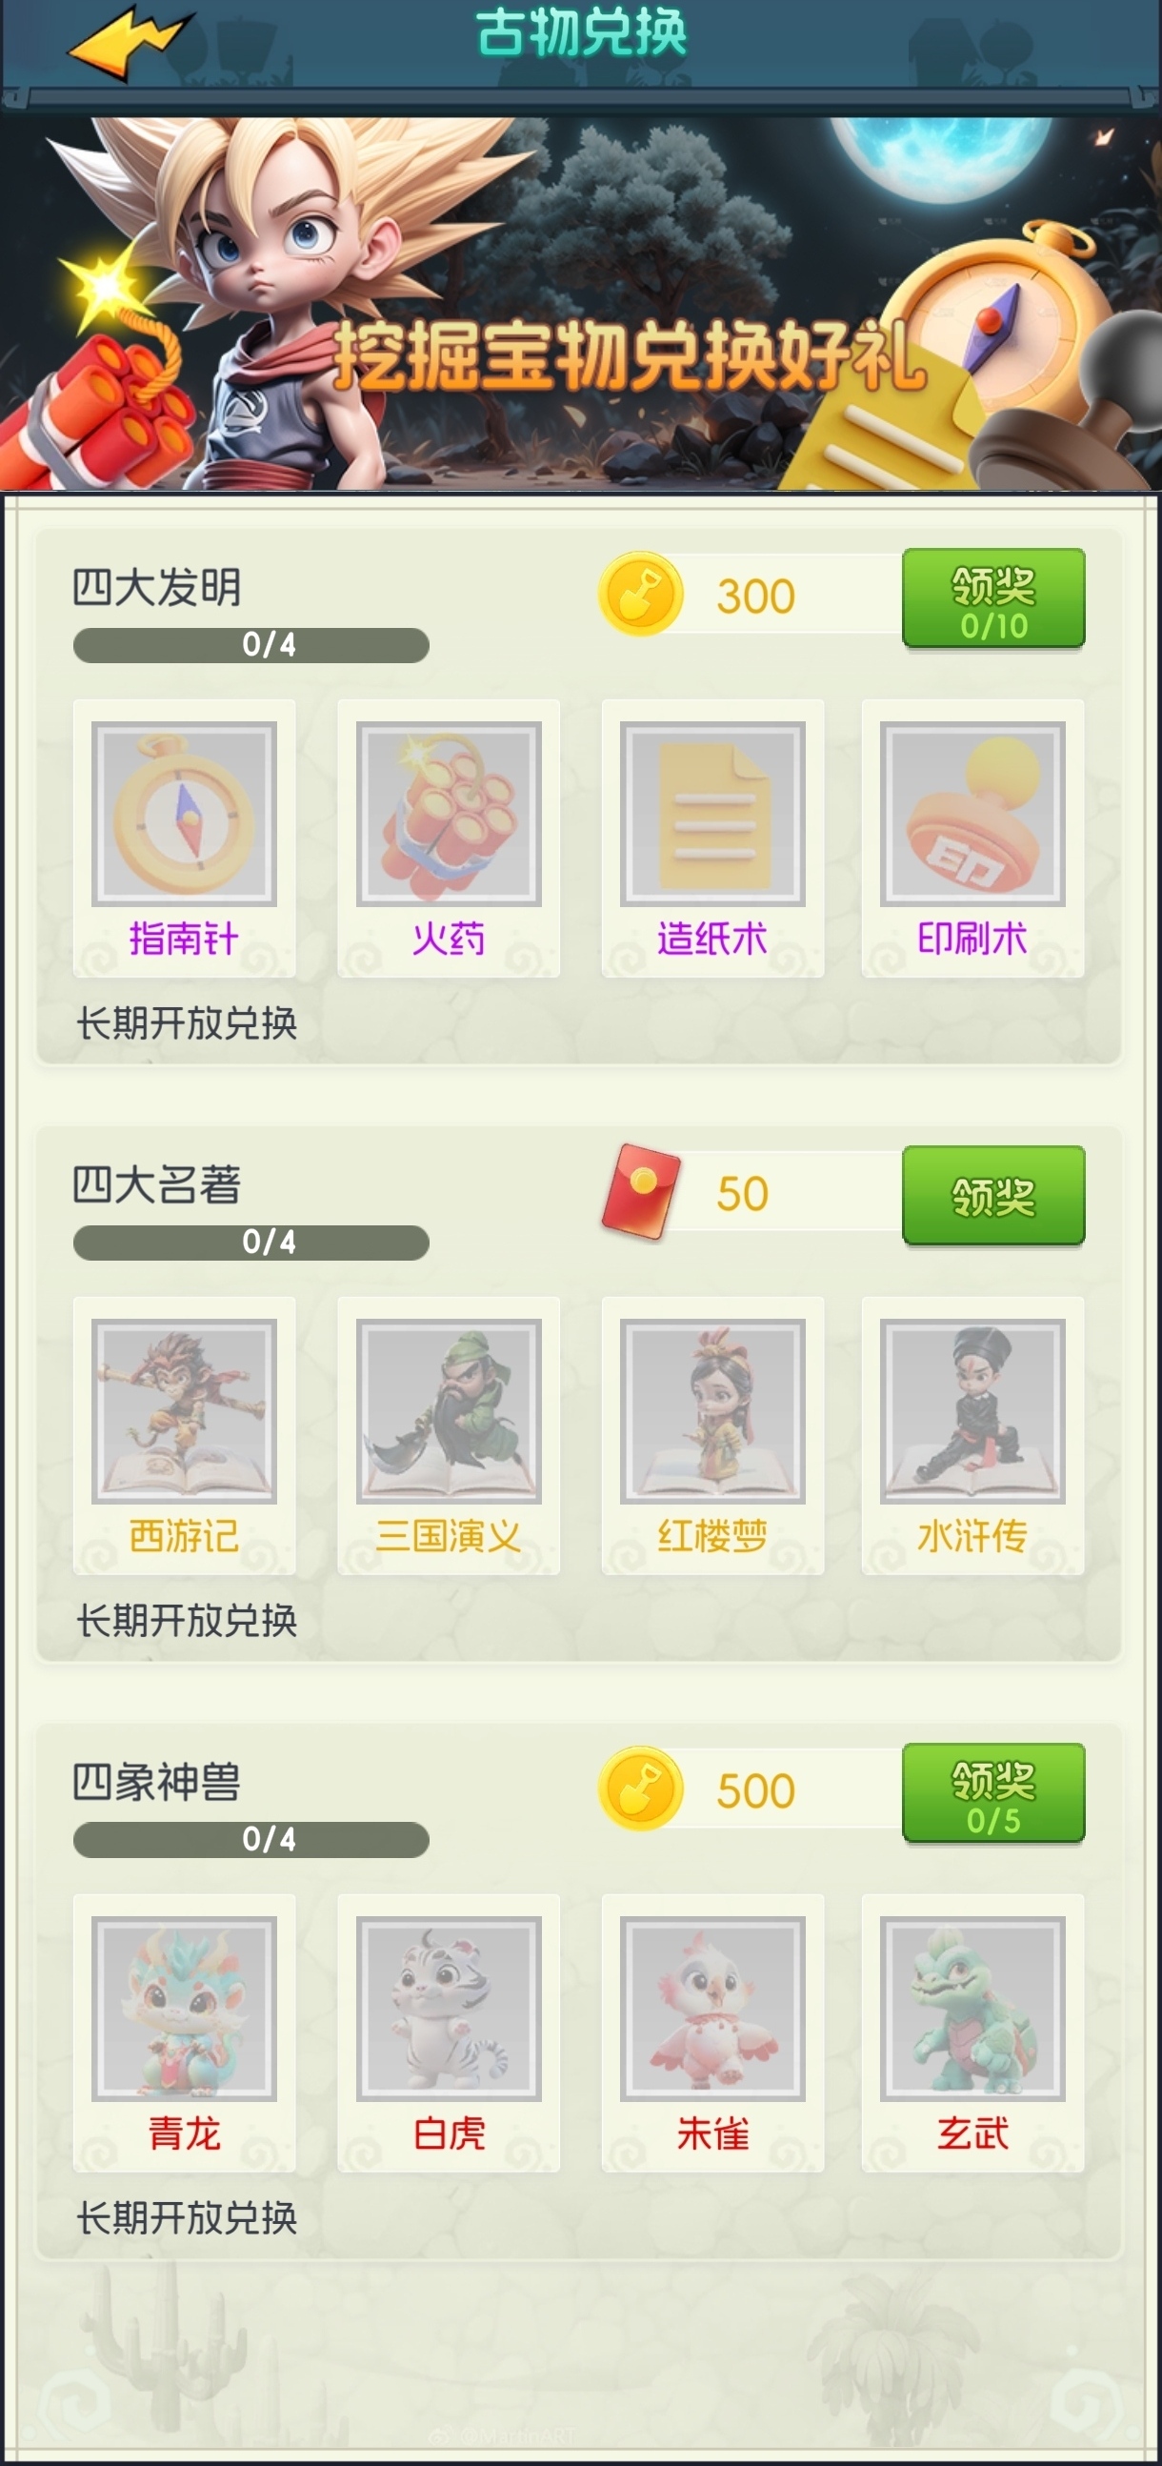Image resolution: width=1162 pixels, height=2466 pixels.
Task: Select the 白虎 tiger beast
Action: [448, 2033]
